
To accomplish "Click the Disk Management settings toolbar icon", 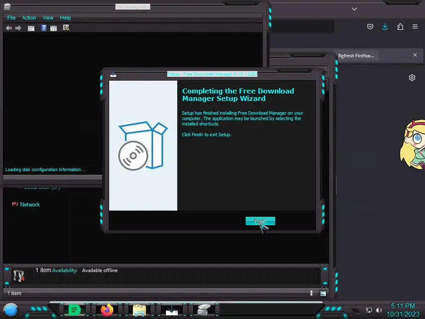I will coord(66,28).
